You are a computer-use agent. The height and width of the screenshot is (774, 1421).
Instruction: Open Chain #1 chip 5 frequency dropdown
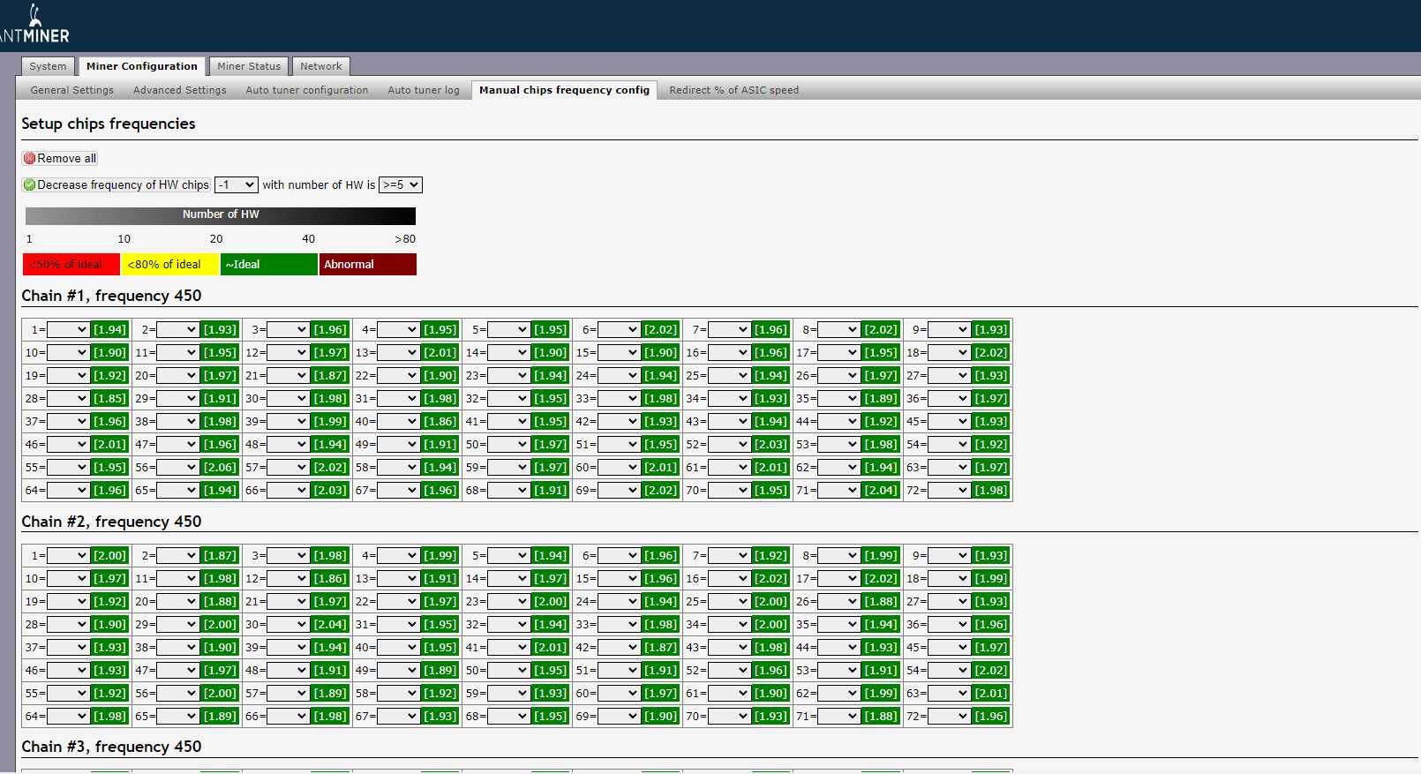[508, 330]
